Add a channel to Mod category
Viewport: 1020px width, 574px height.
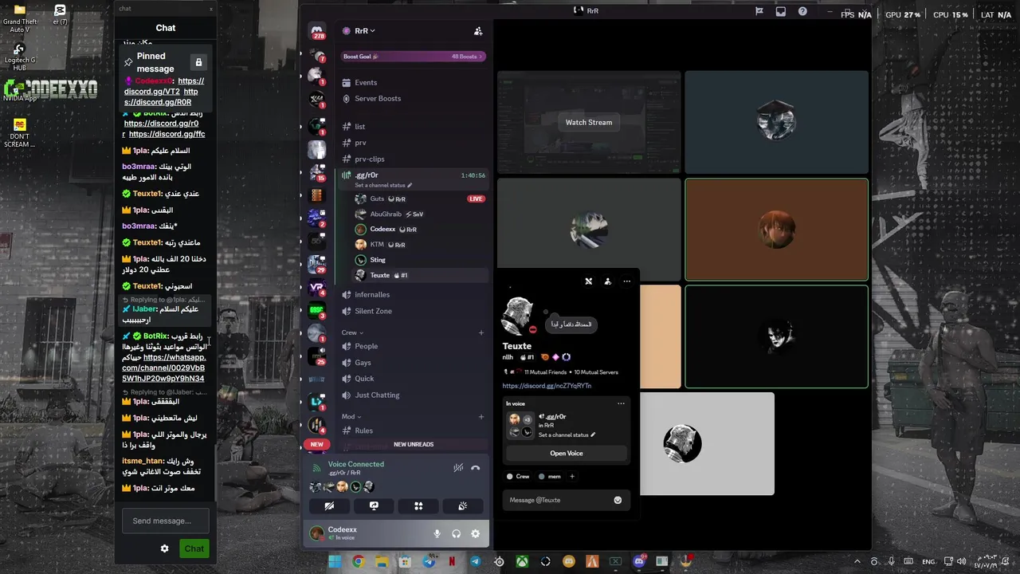tap(481, 416)
